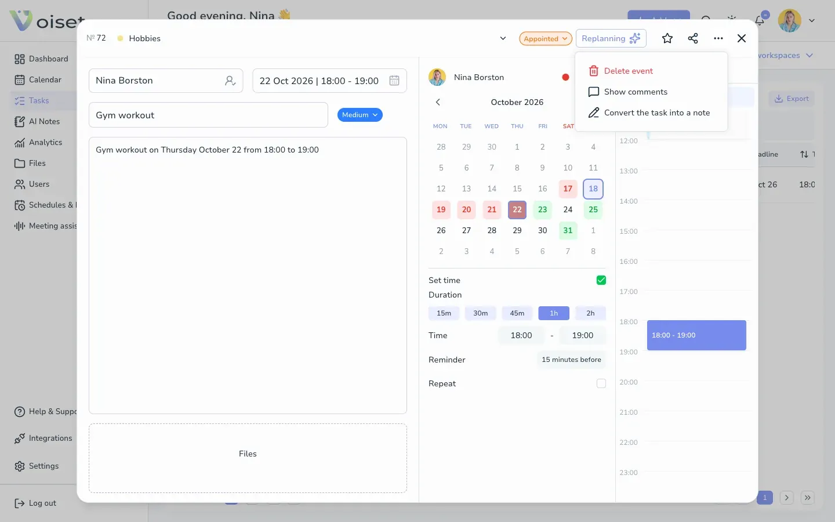Uncheck the Set time checkbox
Screen dimensions: 835x522
pyautogui.click(x=601, y=280)
